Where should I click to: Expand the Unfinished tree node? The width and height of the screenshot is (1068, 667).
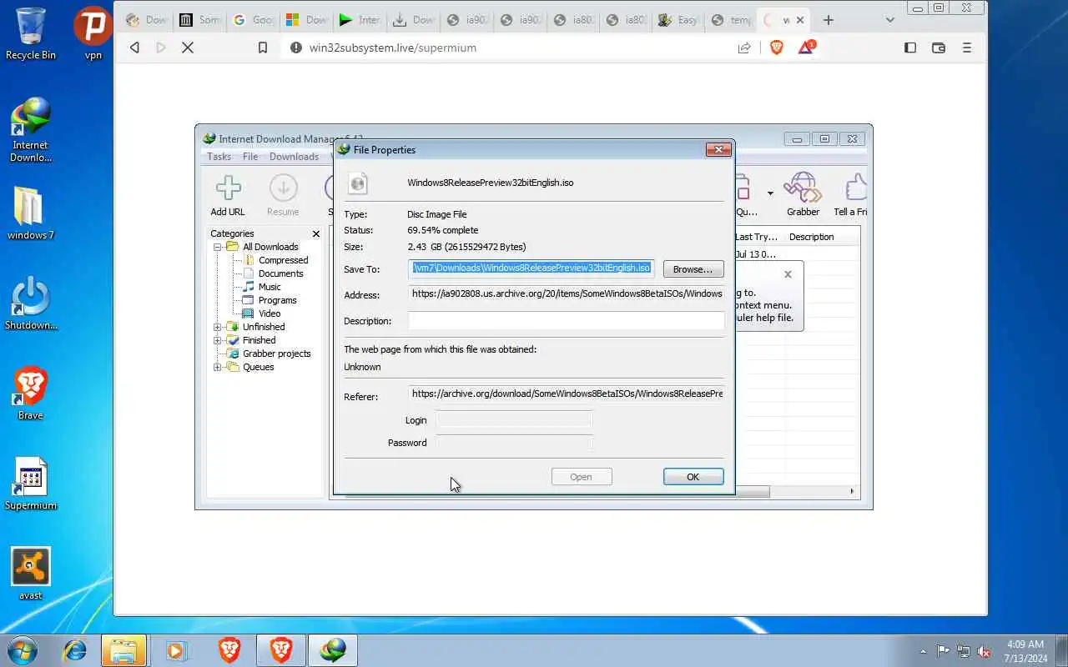217,327
